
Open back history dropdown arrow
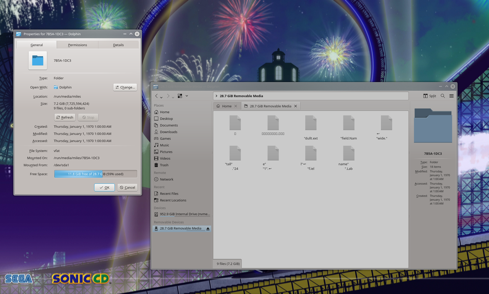pyautogui.click(x=161, y=97)
